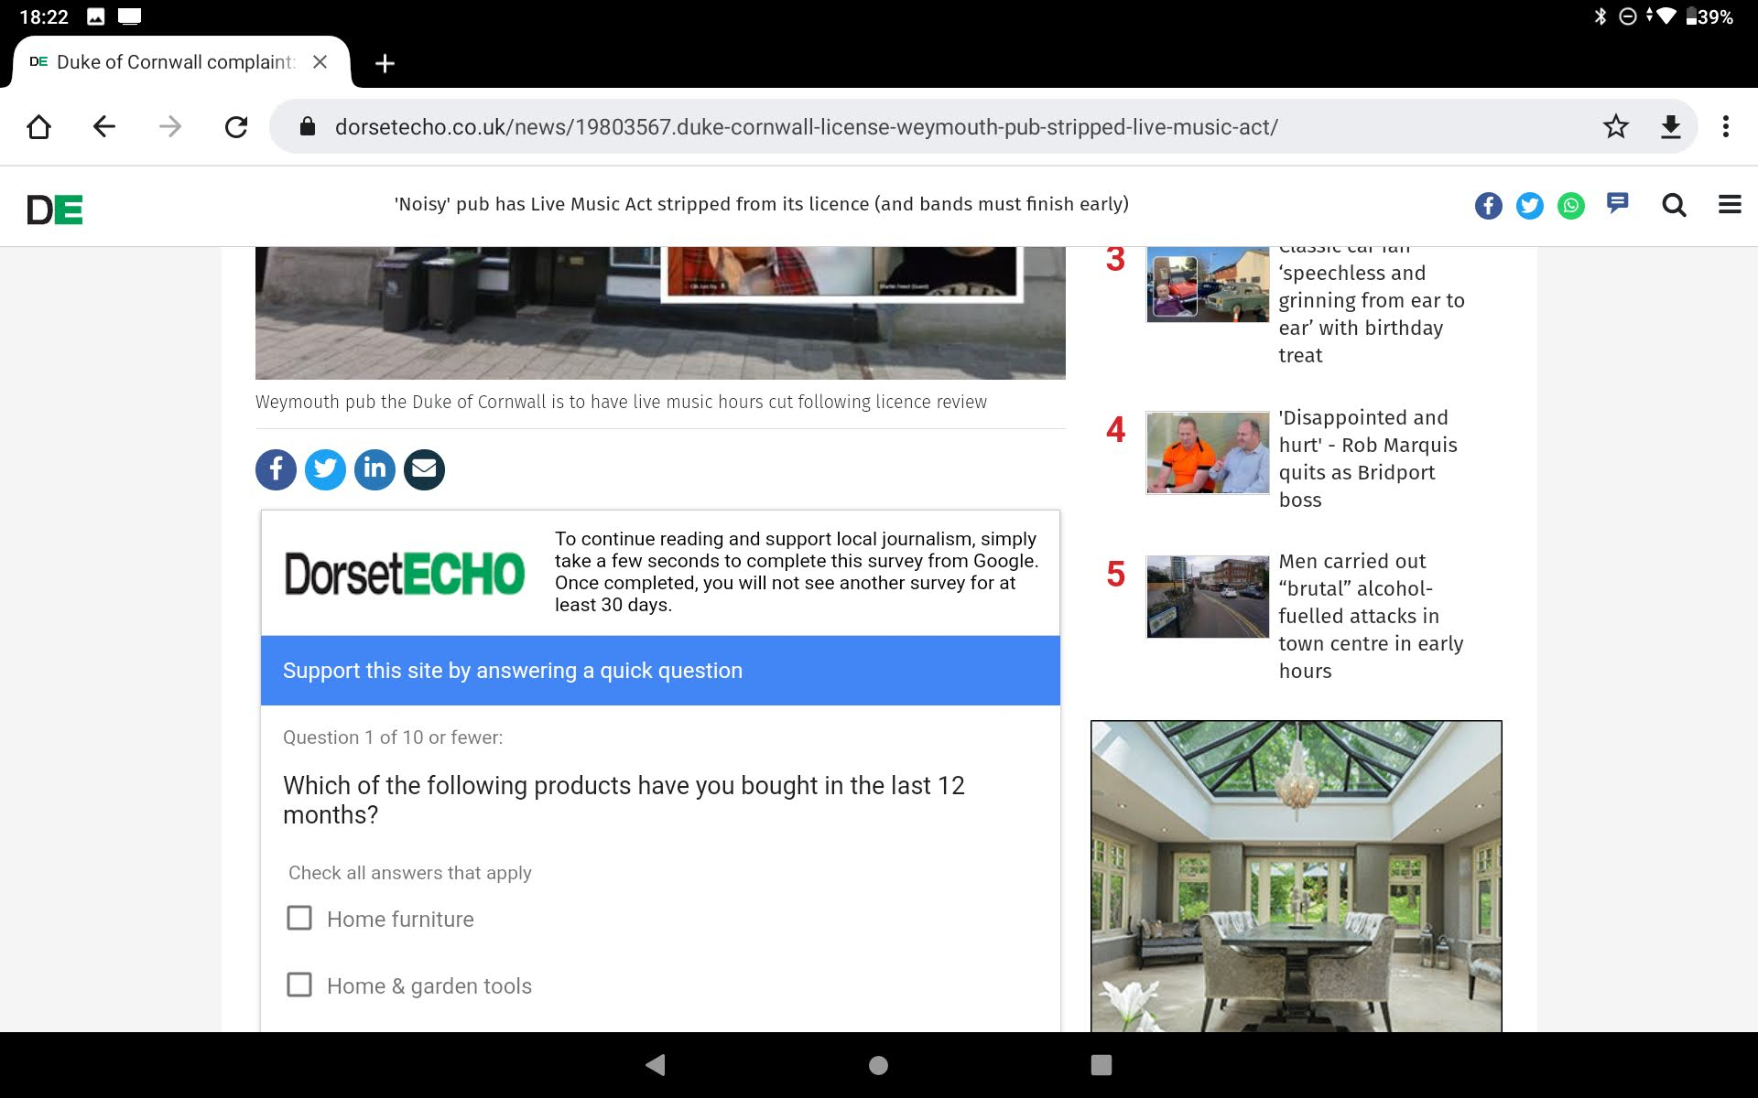
Task: Share on Facebook from header bar
Action: (1488, 205)
